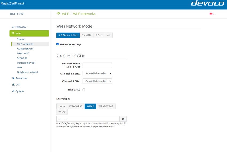
Task: Open the LAN section
Action: point(18,85)
